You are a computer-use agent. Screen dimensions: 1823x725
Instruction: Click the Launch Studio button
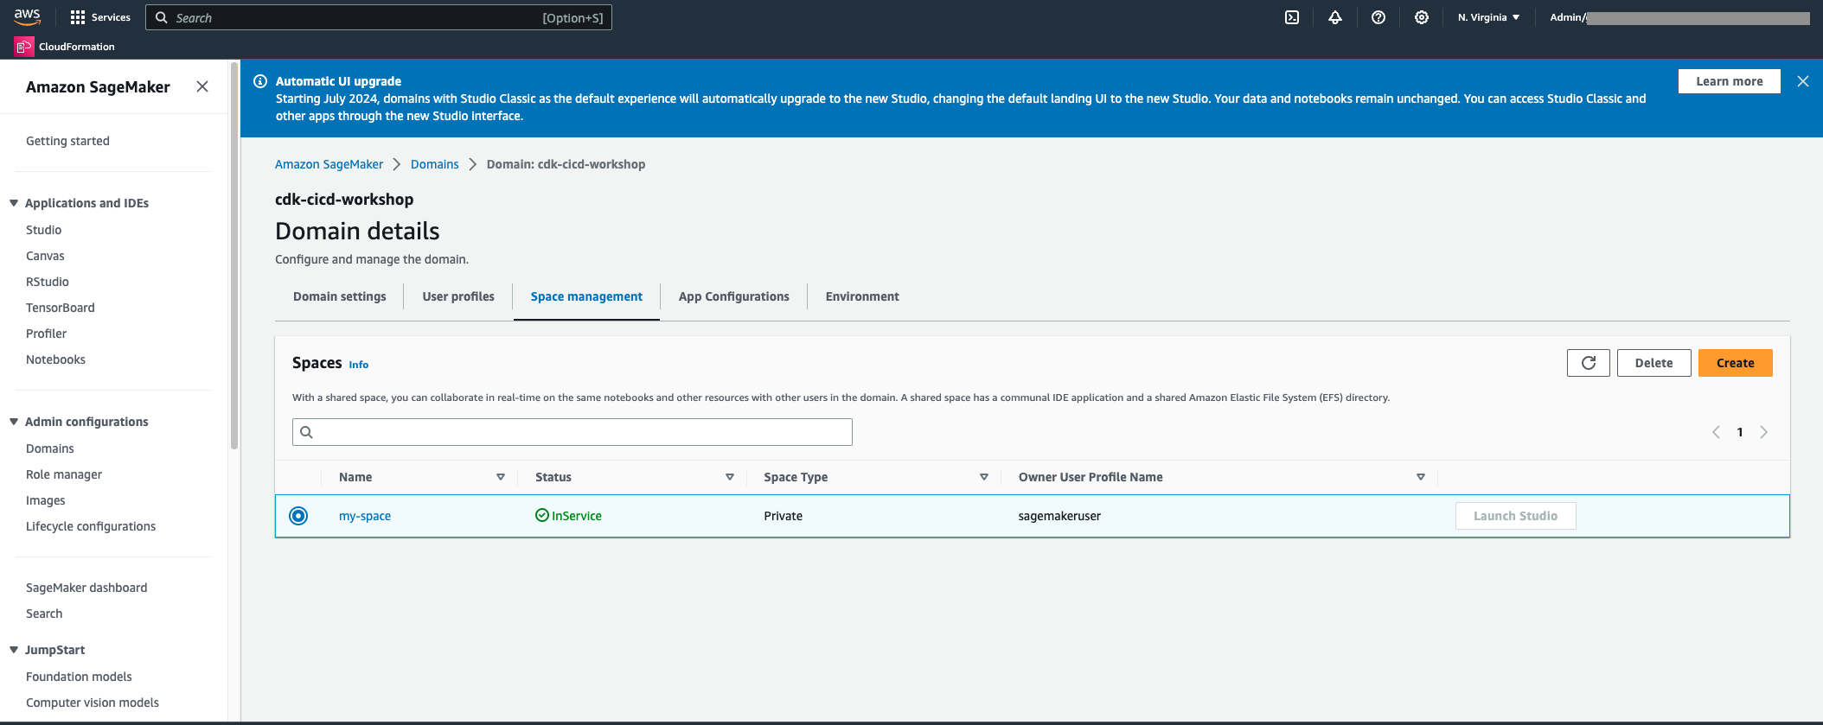click(1516, 516)
